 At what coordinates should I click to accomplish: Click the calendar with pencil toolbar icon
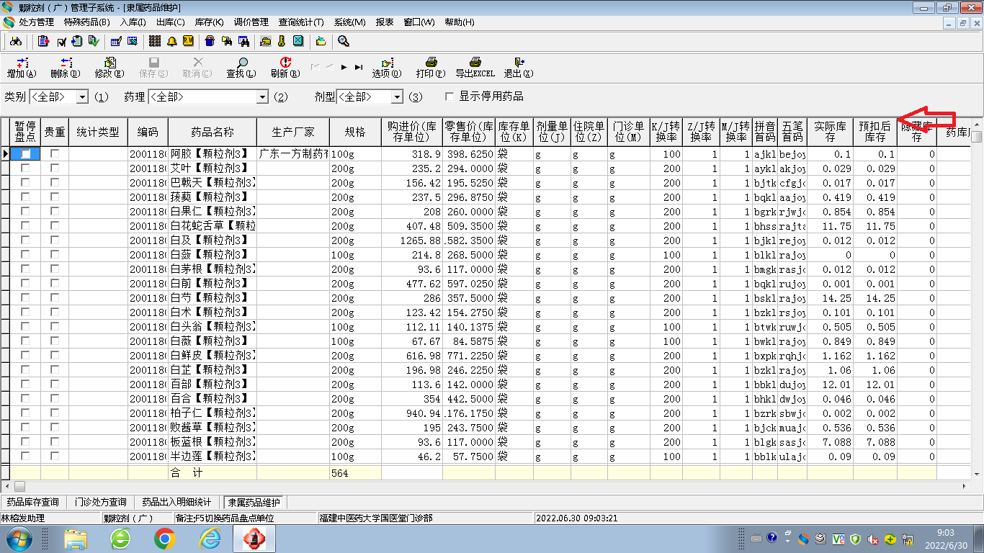[x=116, y=41]
